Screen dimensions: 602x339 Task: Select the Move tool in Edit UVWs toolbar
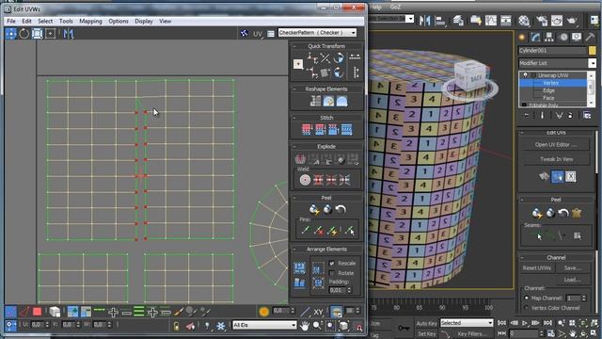coord(10,34)
